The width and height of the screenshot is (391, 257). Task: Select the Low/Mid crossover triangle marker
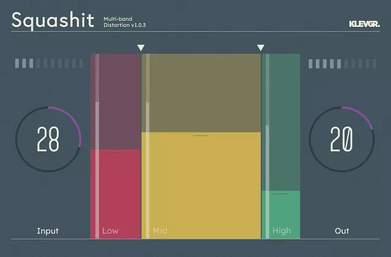(x=141, y=48)
